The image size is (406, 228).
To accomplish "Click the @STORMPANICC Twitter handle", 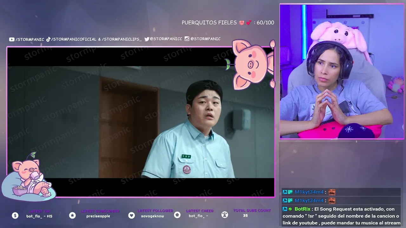I will coord(166,39).
